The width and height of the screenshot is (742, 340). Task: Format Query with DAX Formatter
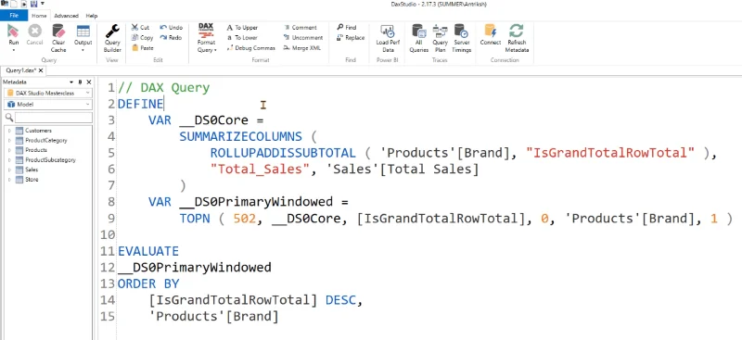point(206,38)
